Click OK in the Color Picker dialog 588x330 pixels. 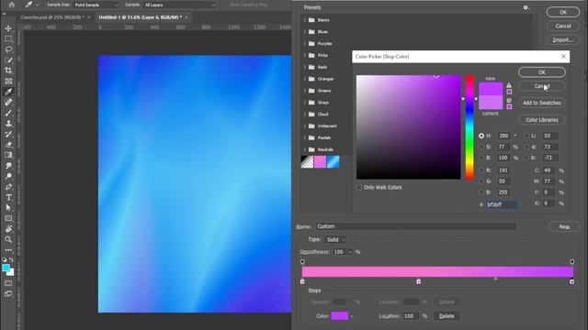coord(542,72)
